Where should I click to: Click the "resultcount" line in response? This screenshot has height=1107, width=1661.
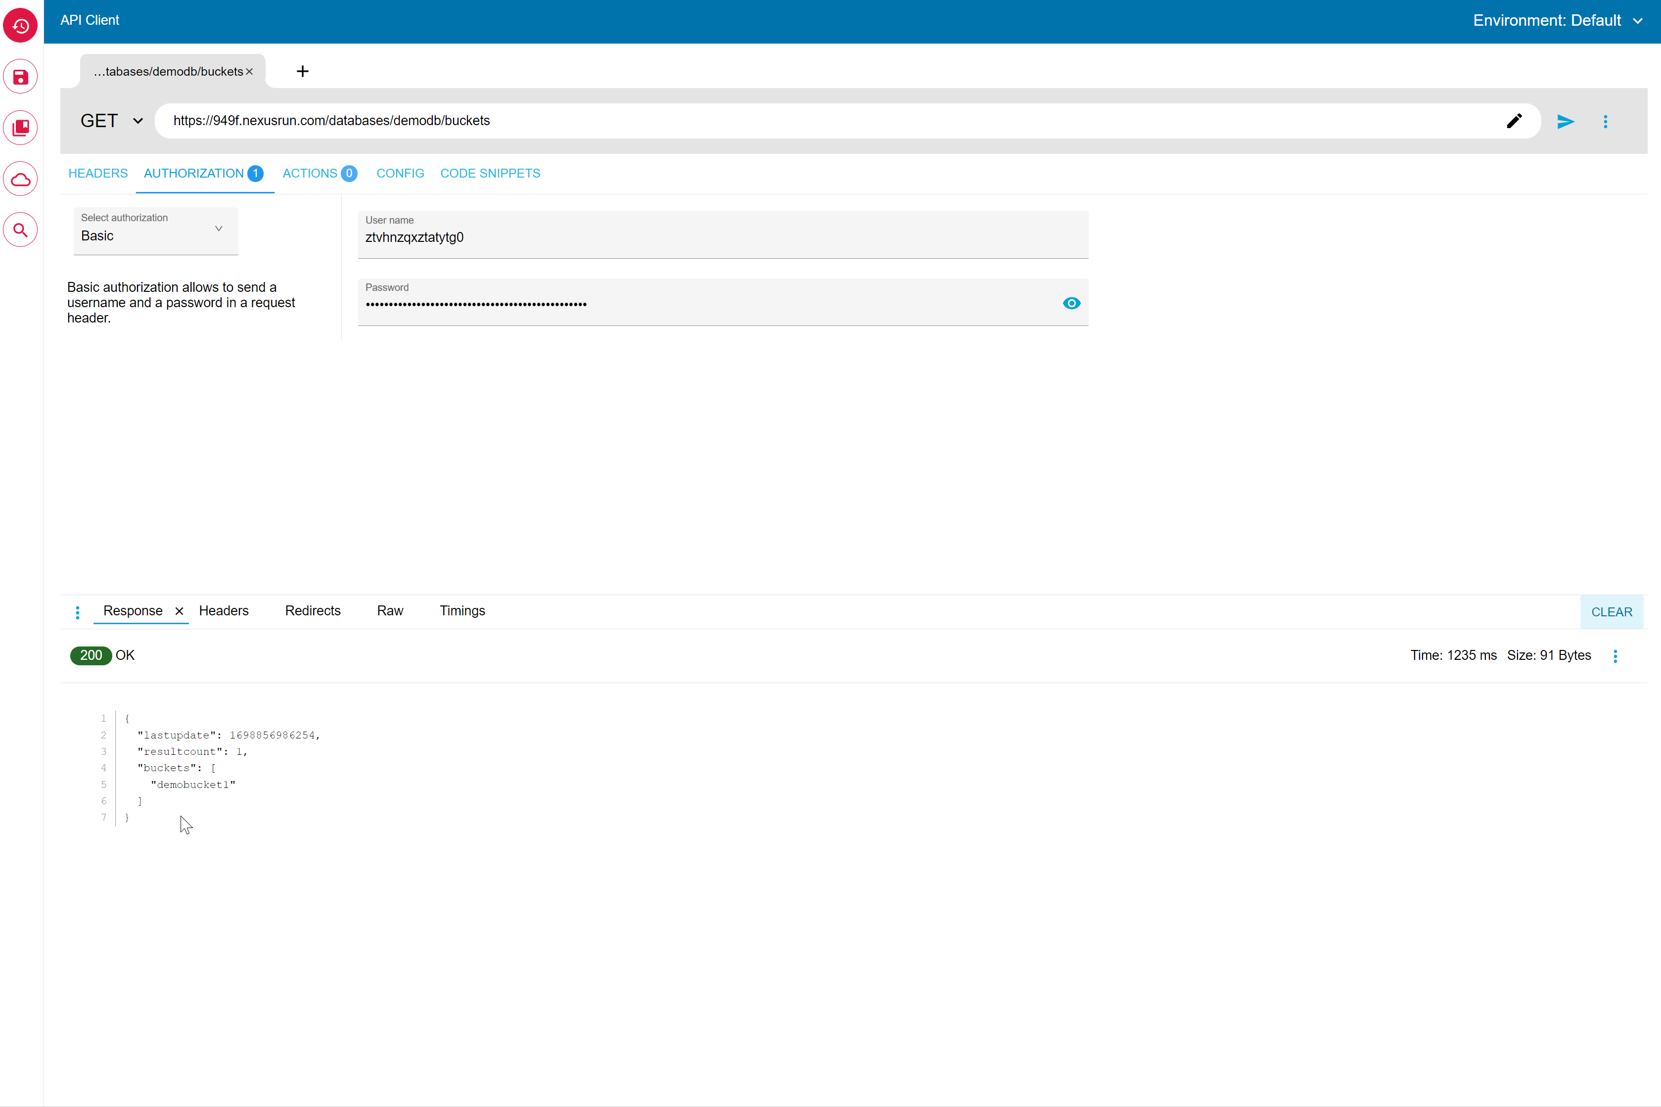click(x=192, y=751)
